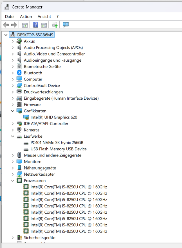Click the Grafikkarten display adapter icon
Image resolution: width=182 pixels, height=248 pixels.
(19, 111)
